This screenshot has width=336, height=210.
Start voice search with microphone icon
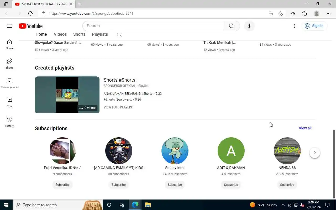pos(249,26)
